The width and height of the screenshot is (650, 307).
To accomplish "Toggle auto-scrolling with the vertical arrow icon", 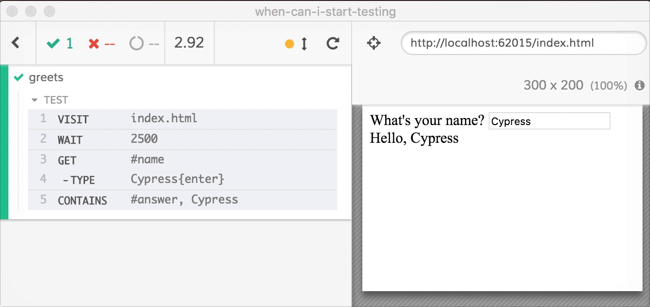I will (x=304, y=44).
